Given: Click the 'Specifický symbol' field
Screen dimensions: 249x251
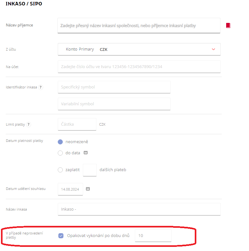Looking at the screenshot, I should tap(114, 87).
